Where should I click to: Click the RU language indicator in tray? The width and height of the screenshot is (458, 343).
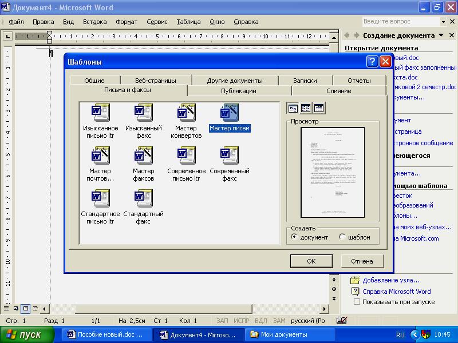coord(400,334)
